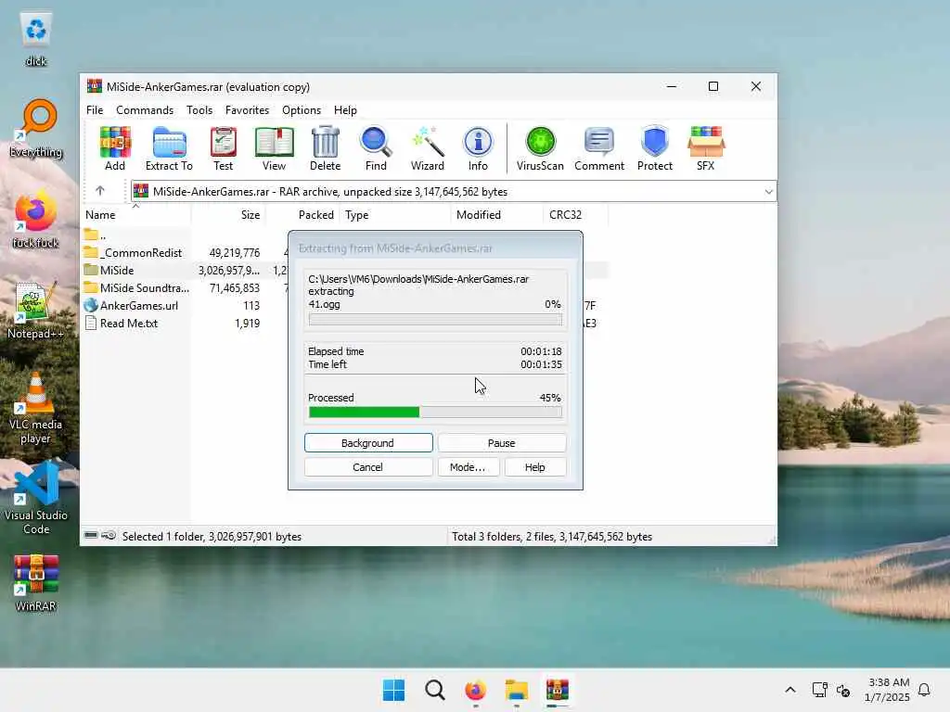Select the VLC media player shortcut
The image size is (950, 712).
pyautogui.click(x=36, y=409)
